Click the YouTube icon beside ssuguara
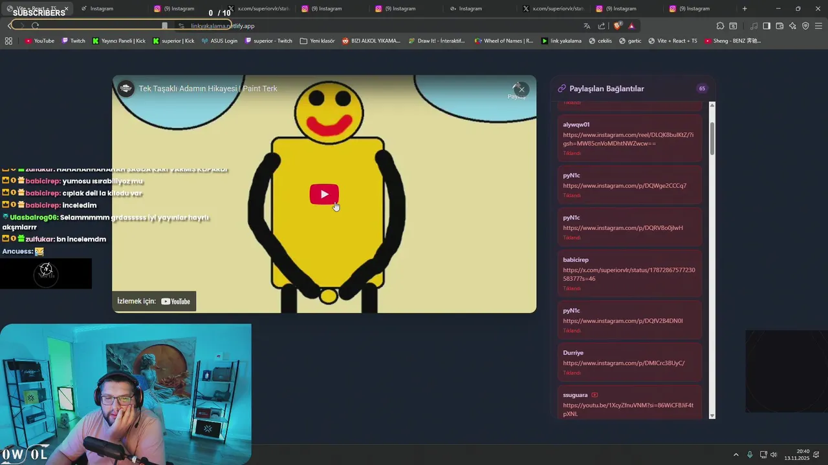This screenshot has width=828, height=465. click(x=594, y=395)
